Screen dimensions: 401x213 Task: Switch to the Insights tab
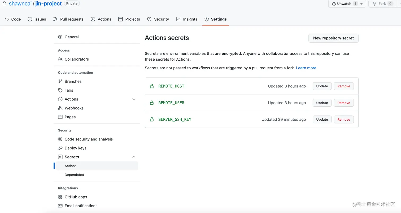tap(187, 19)
